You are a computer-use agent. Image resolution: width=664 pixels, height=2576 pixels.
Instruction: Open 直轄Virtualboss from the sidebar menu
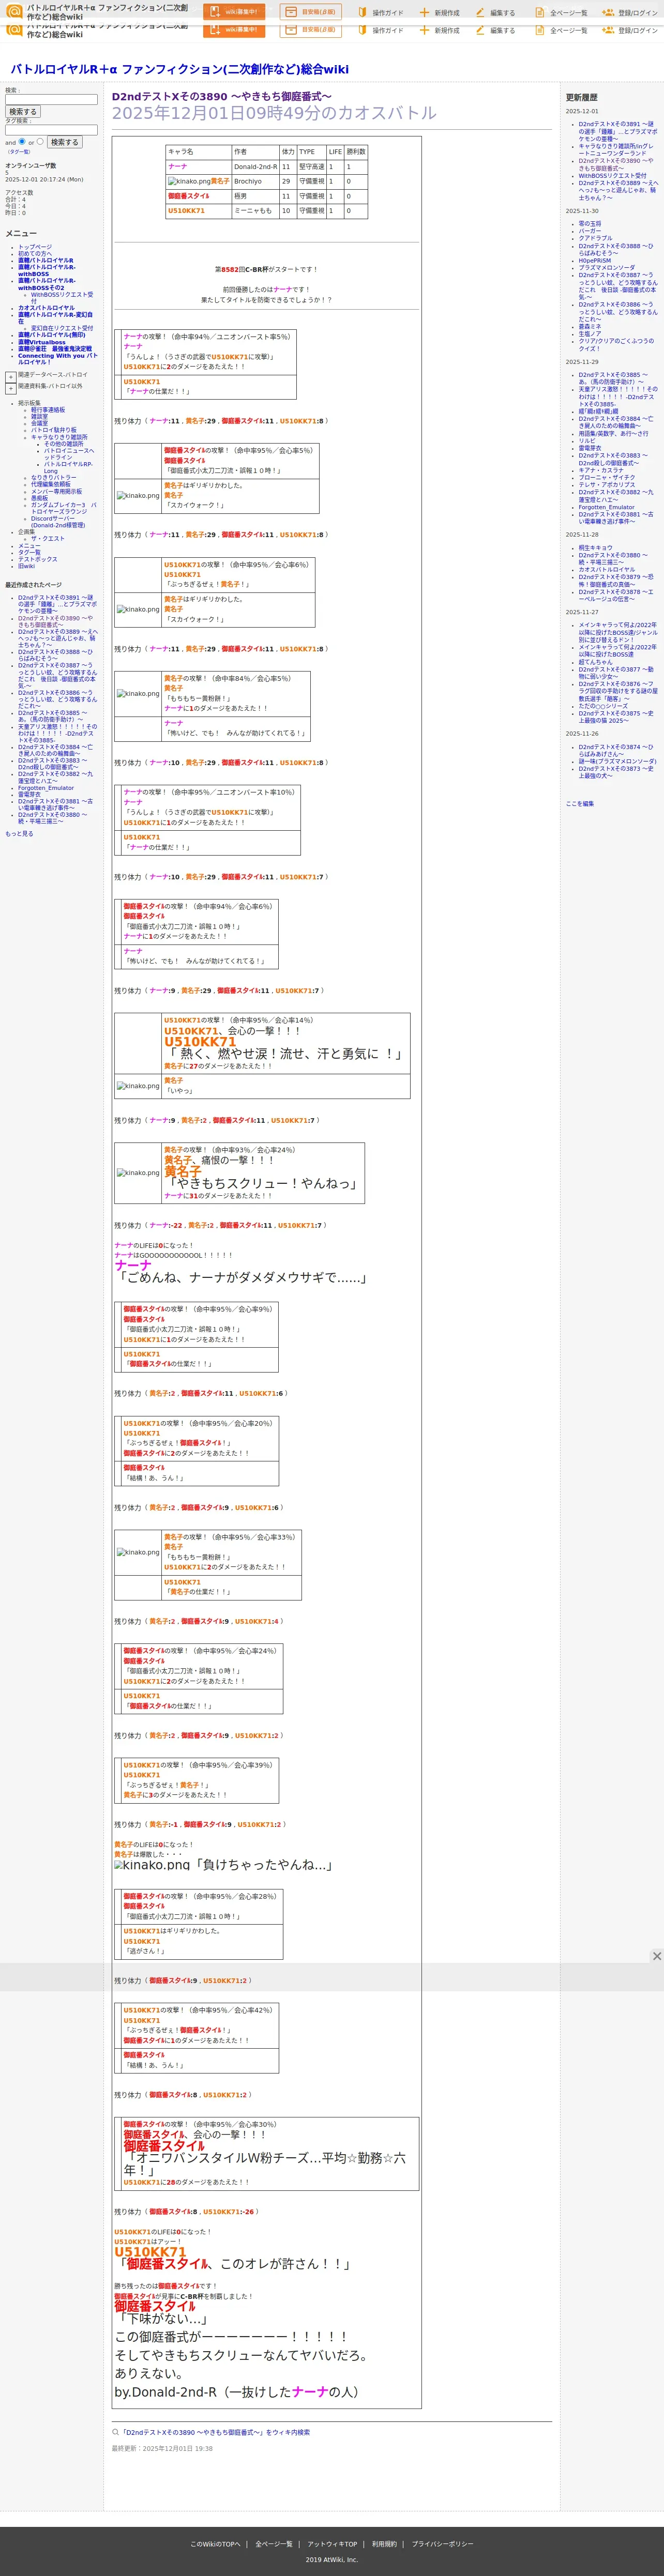(x=42, y=342)
